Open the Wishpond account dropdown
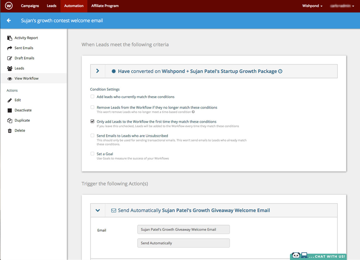Viewport: 360px width, 260px height. click(312, 6)
